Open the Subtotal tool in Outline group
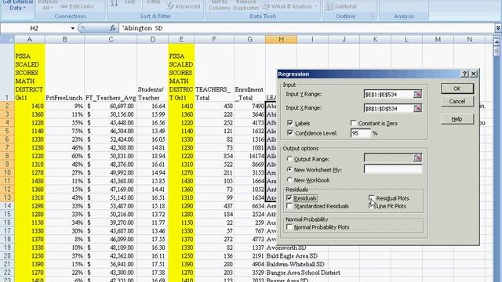This screenshot has height=282, width=502. coord(341,6)
